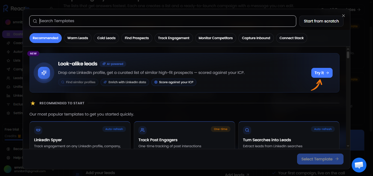Image resolution: width=373 pixels, height=176 pixels.
Task: Open Dashboard from the background sidebar
Action: tap(13, 34)
